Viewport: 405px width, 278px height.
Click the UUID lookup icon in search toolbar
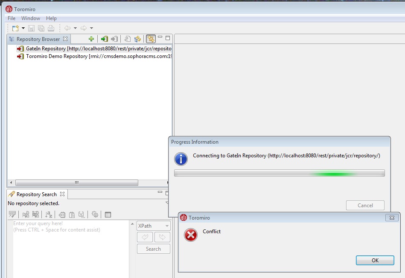[x=12, y=214]
